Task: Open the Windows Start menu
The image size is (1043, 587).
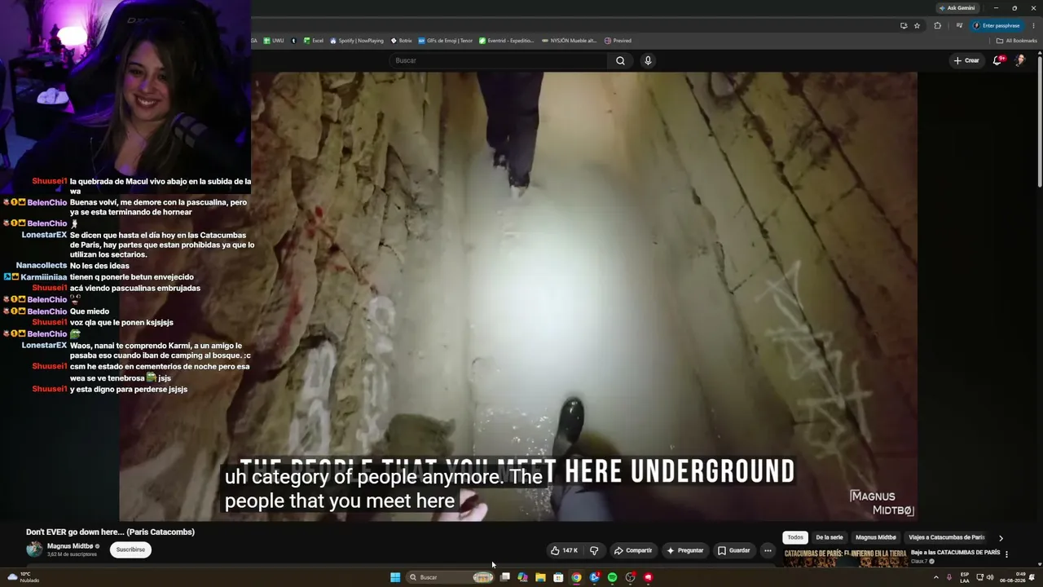Action: pos(395,577)
